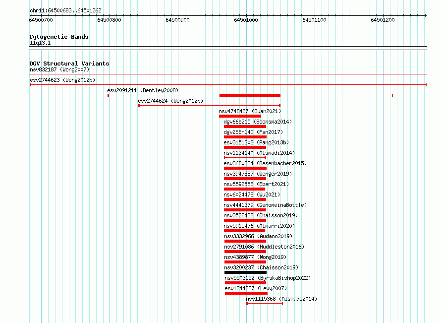Click the chr11:64500683..64501262 coordinate label
This screenshot has height=323, width=441.
(x=65, y=10)
